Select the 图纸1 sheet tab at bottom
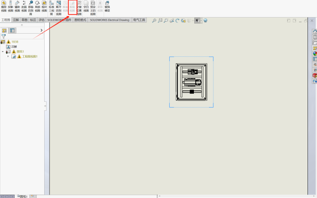Image resolution: width=317 pixels, height=198 pixels. [x=22, y=196]
